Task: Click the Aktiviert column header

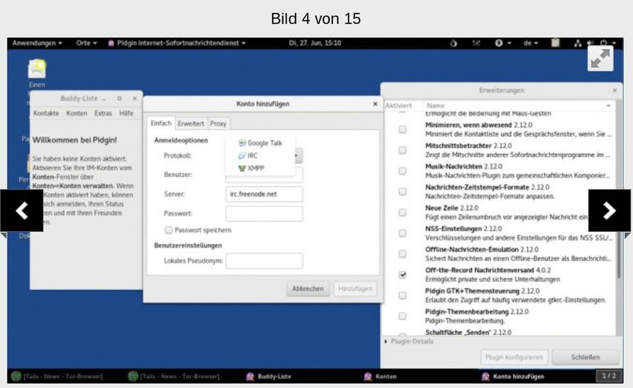Action: coord(398,106)
